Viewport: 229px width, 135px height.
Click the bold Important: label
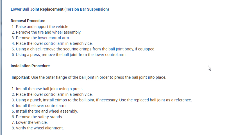(21, 77)
